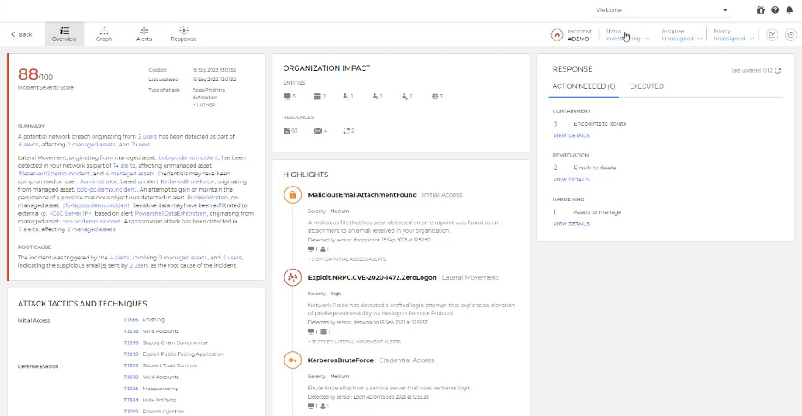Click the KerberosBruteForce key icon
Viewport: 802px width, 416px height.
tap(292, 360)
